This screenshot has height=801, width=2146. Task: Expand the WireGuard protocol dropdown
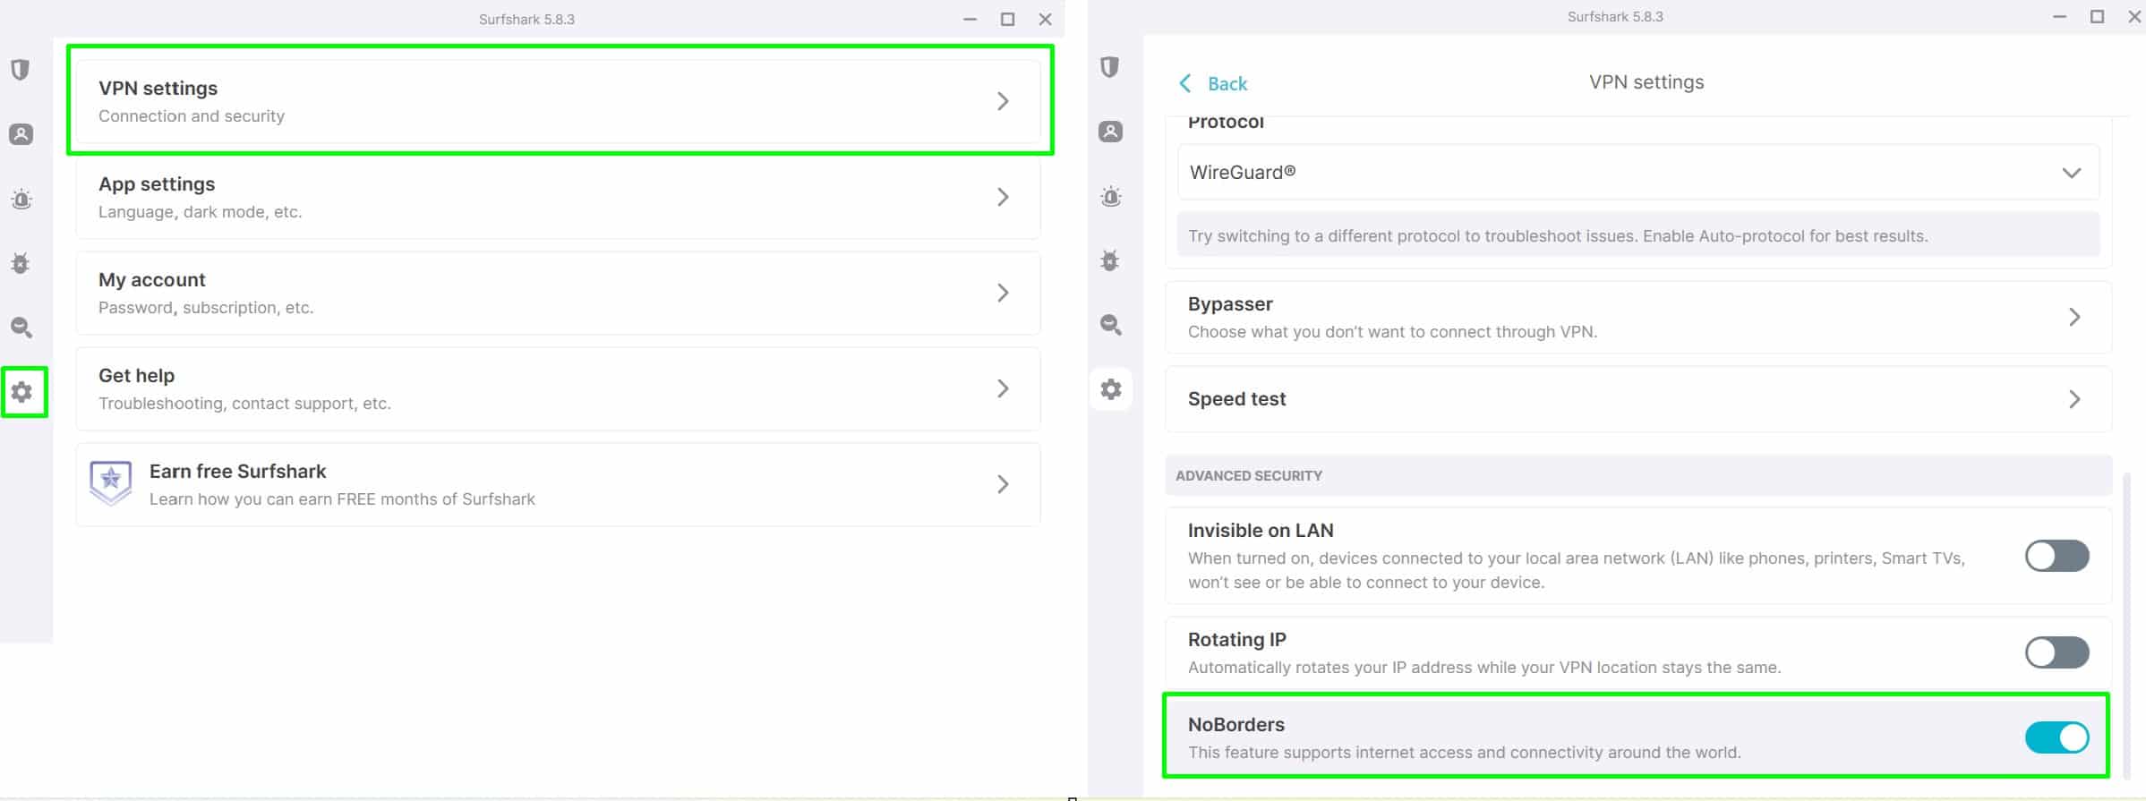click(x=1637, y=173)
